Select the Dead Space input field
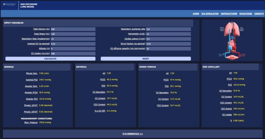This screenshot has width=265, height=139. tap(73, 34)
